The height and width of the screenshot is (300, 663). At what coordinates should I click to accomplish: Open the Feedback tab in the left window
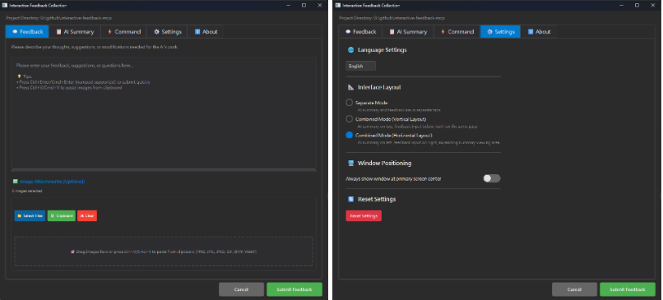coord(27,32)
